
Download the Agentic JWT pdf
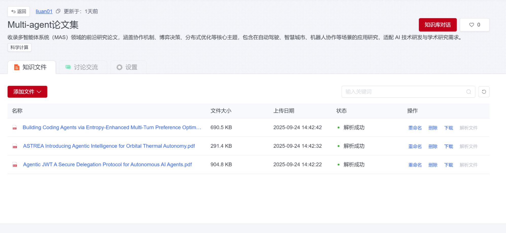coord(448,165)
